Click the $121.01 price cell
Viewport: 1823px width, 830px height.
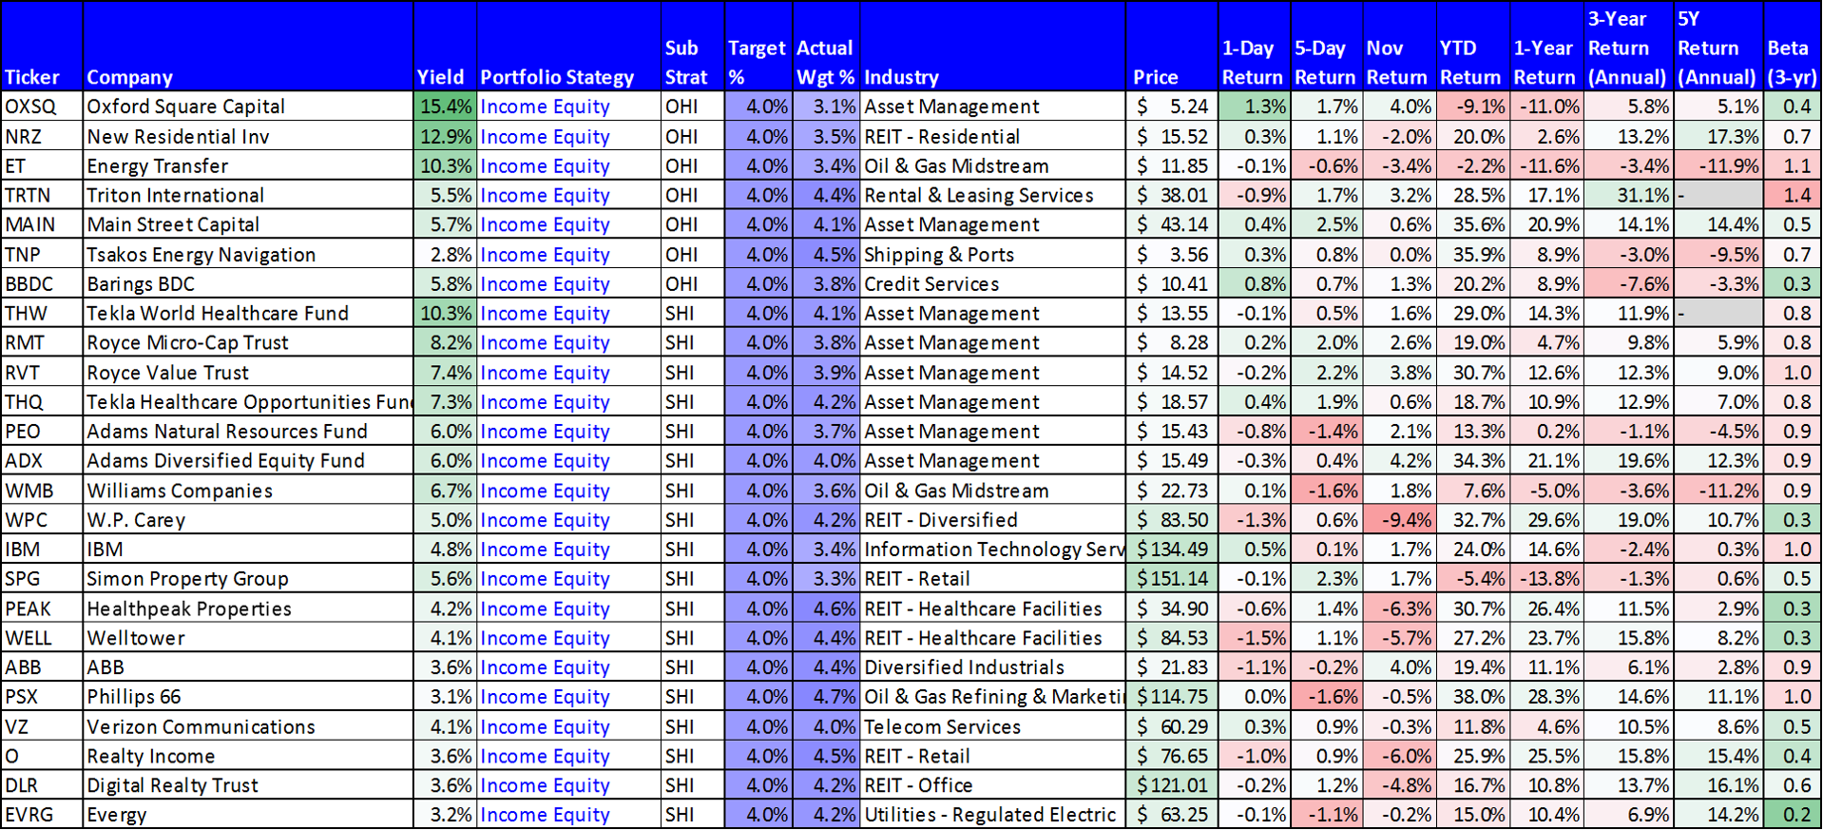pyautogui.click(x=1172, y=785)
